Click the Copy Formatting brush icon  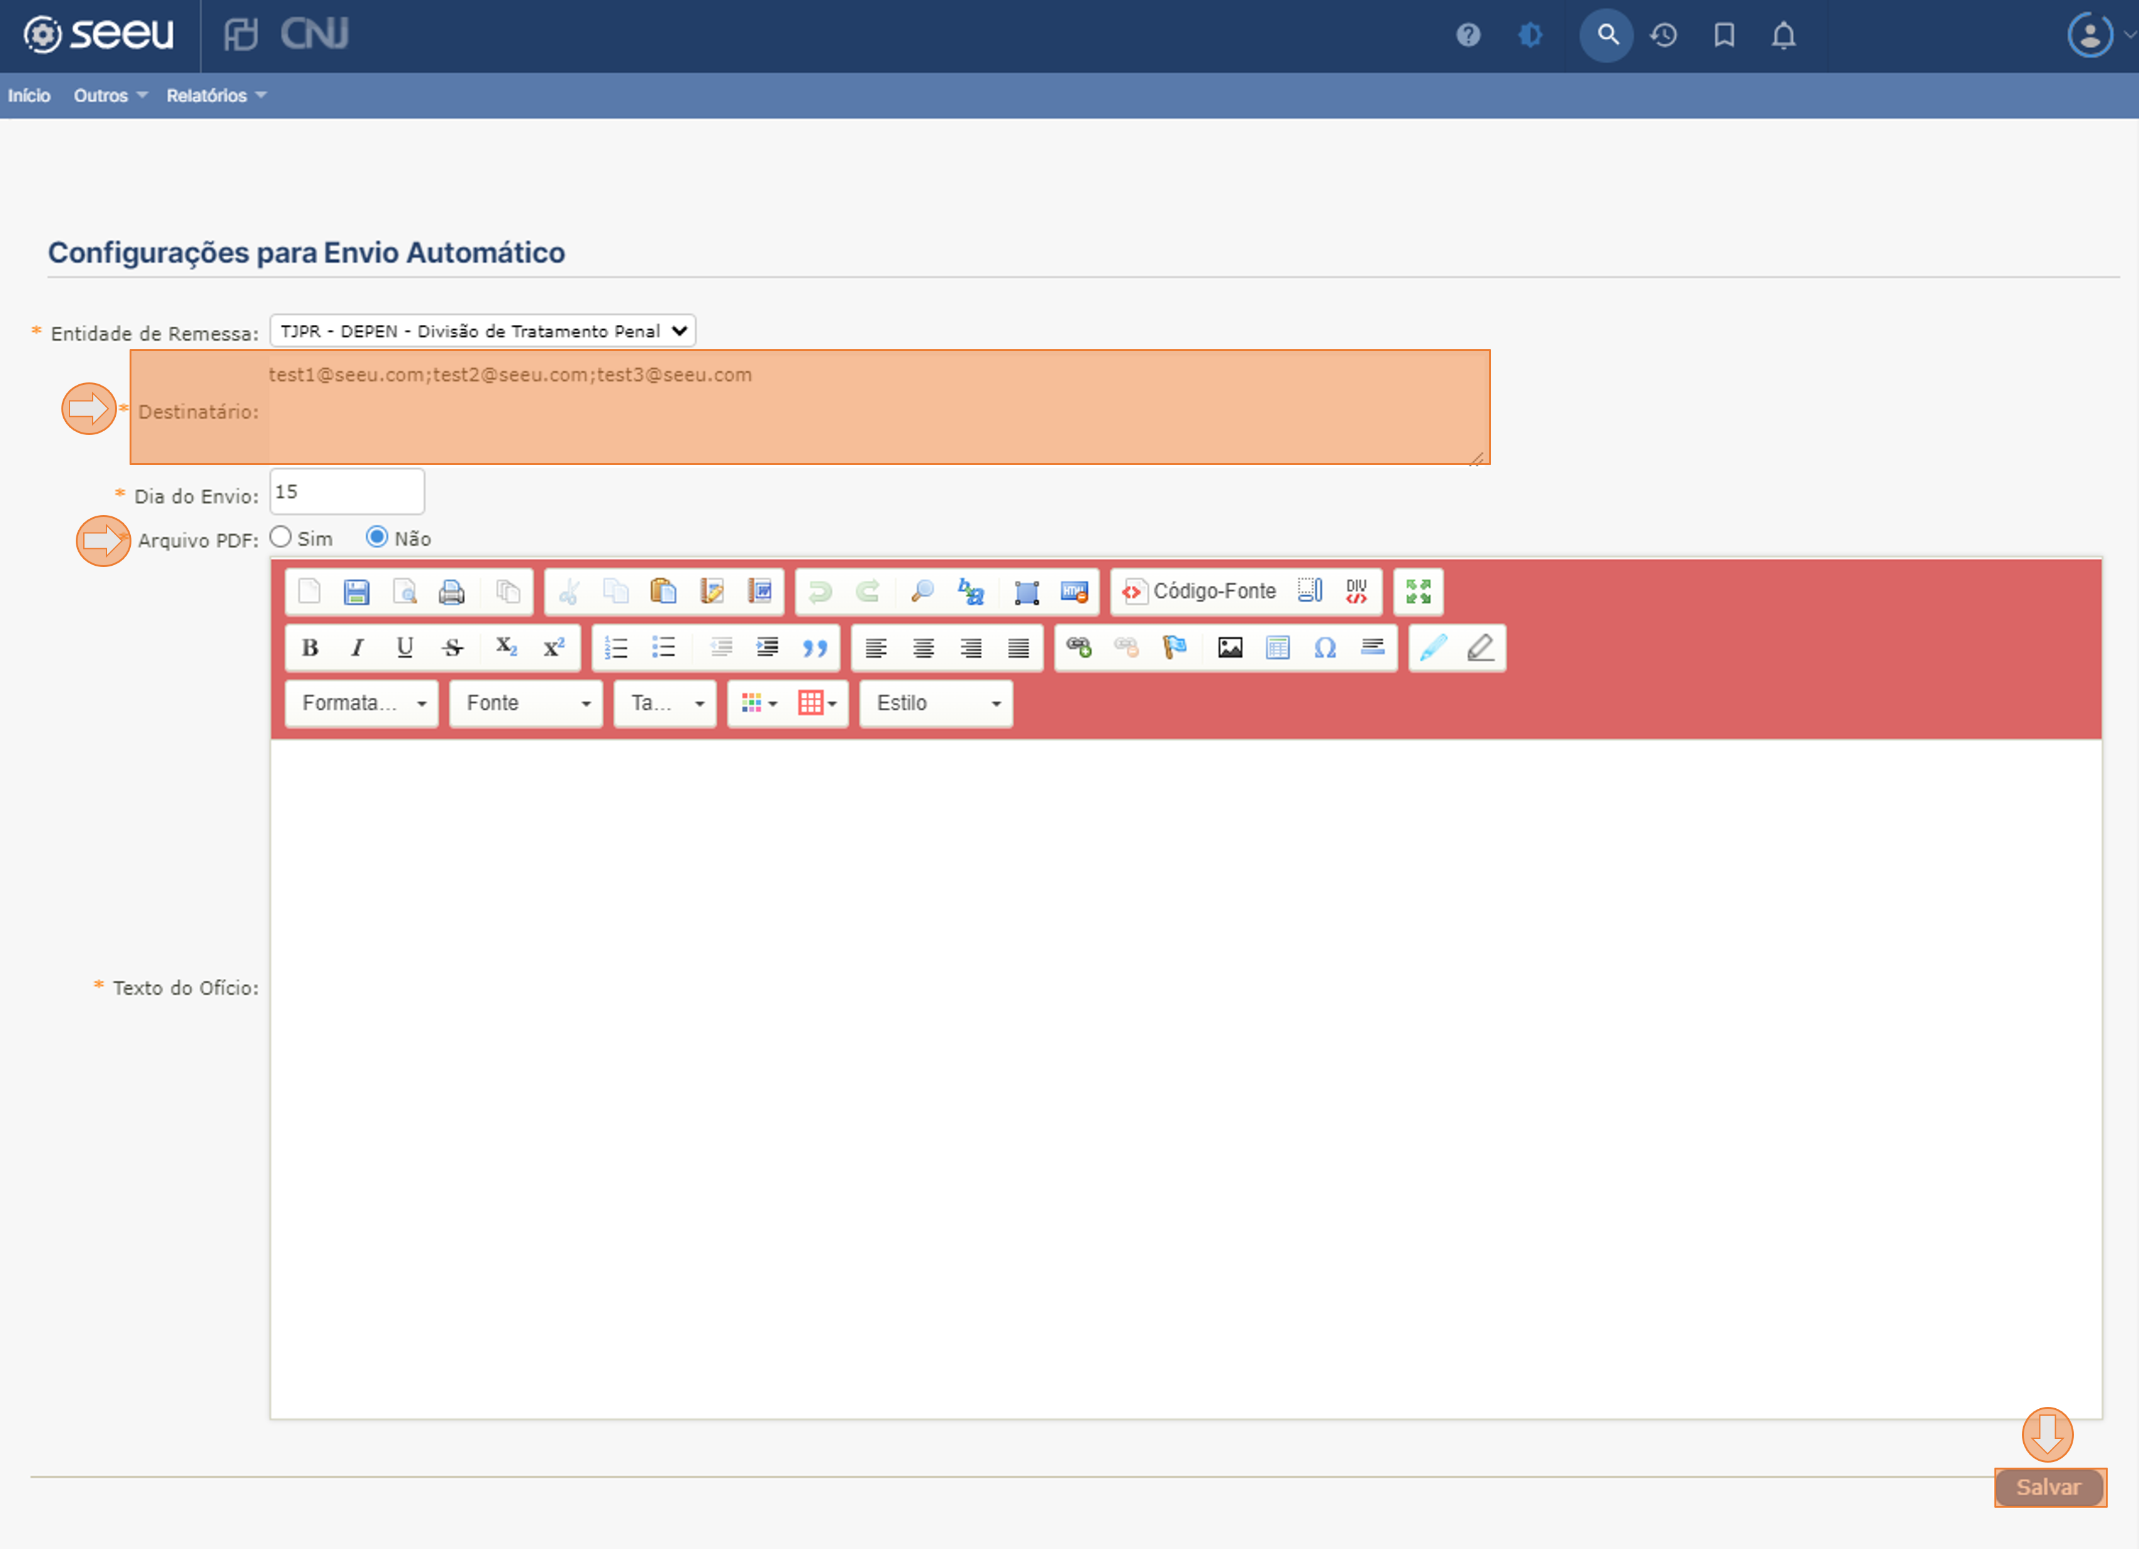coord(1434,648)
